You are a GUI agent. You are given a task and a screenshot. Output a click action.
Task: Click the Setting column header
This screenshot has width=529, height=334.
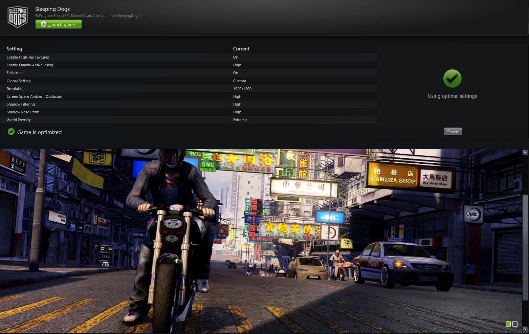[14, 49]
